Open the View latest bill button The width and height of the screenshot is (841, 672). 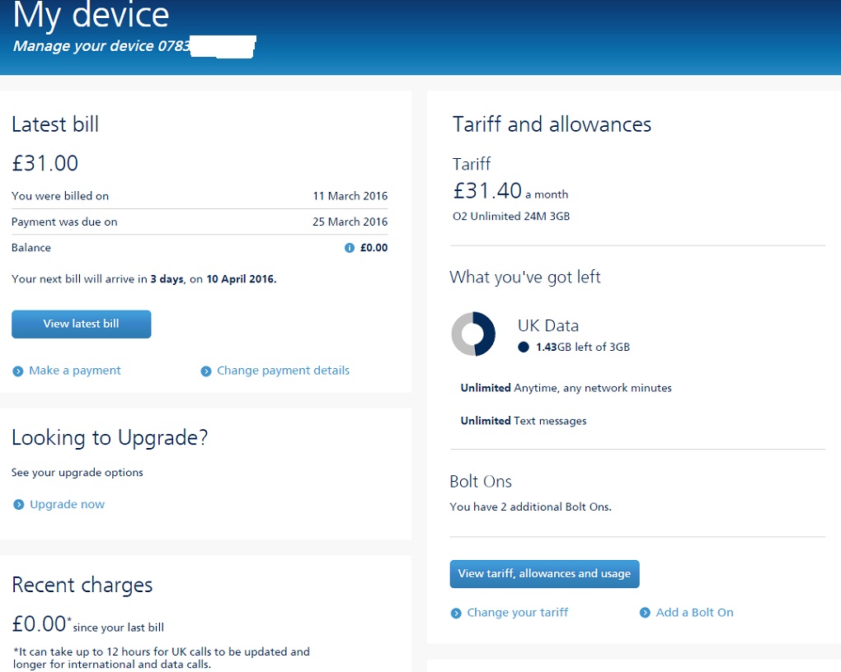pos(81,324)
